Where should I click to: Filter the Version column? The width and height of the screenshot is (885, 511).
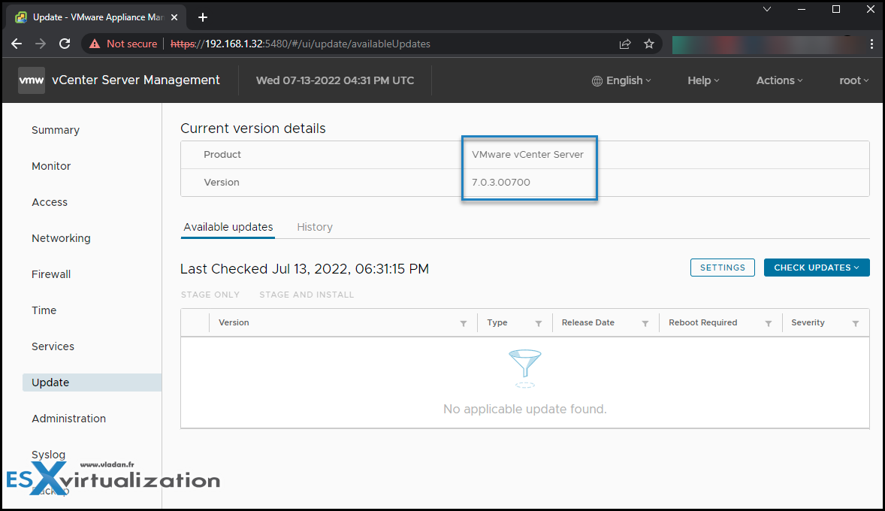click(464, 323)
